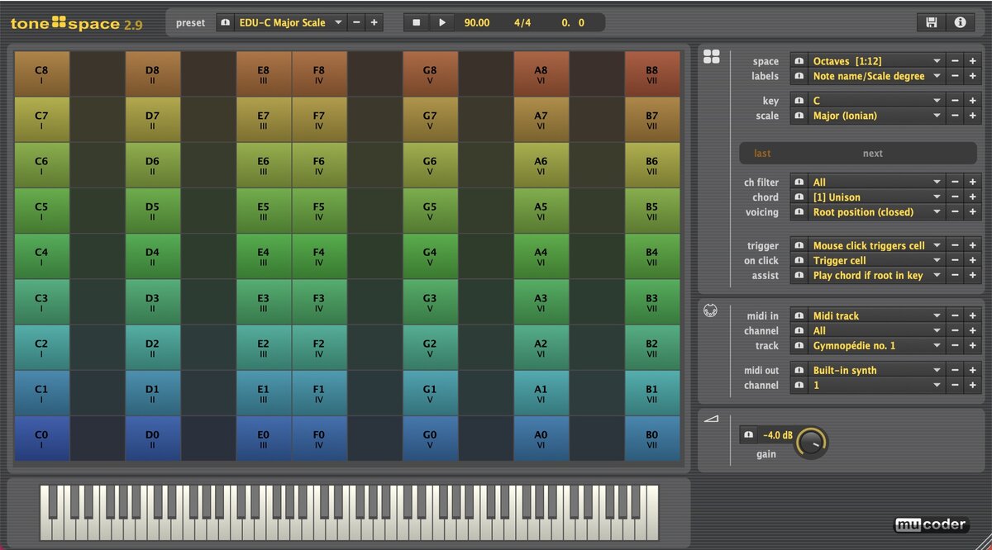Screen dimensions: 992x550
Task: Step preset forward with plus button
Action: point(374,22)
